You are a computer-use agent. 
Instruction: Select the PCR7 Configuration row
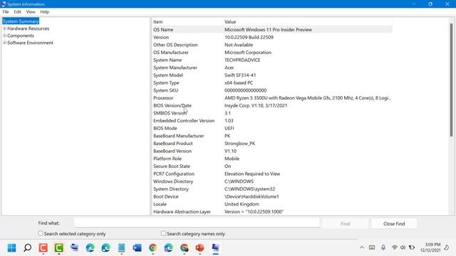(272, 174)
